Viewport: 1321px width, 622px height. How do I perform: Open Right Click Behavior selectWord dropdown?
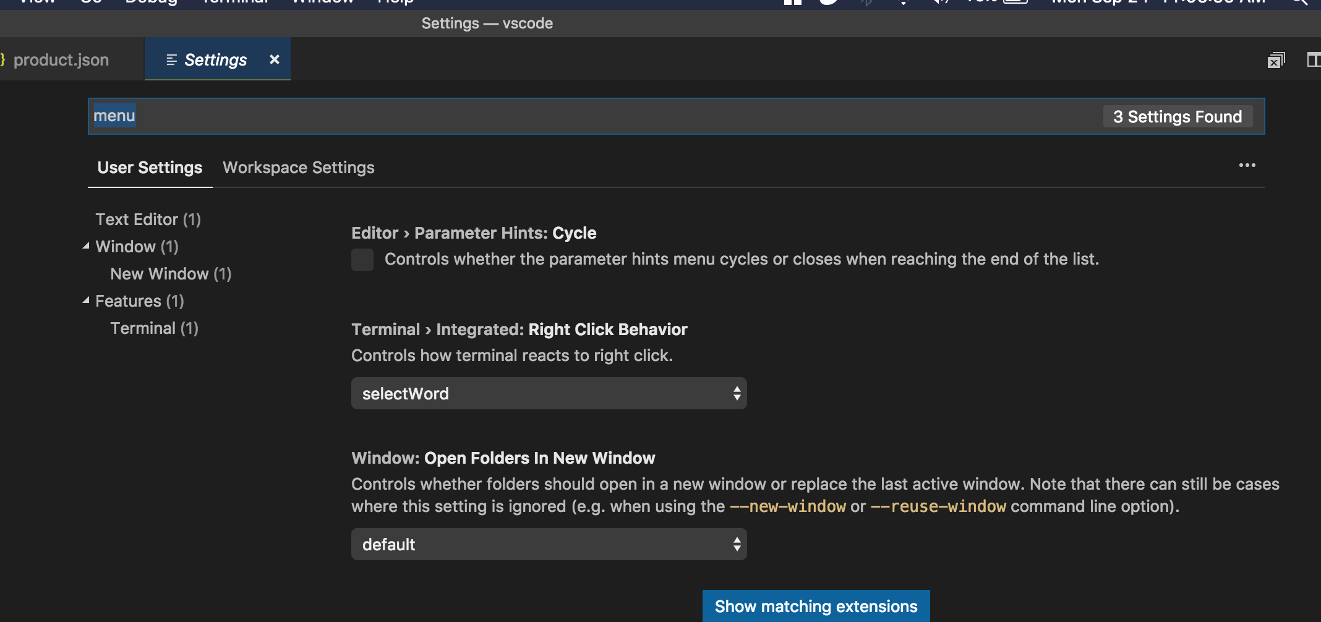[x=549, y=393]
